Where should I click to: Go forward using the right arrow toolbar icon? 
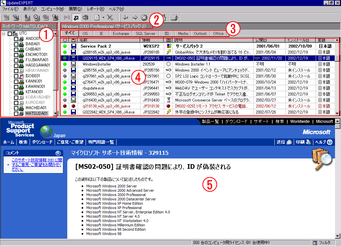135,18
